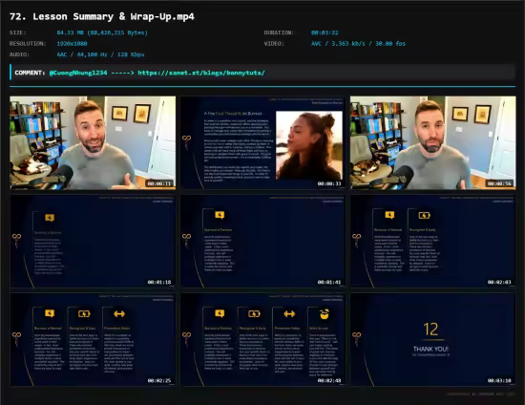525x405 pixels.
Task: Click the video codec info AVC 30.00 fps
Action: coord(358,44)
